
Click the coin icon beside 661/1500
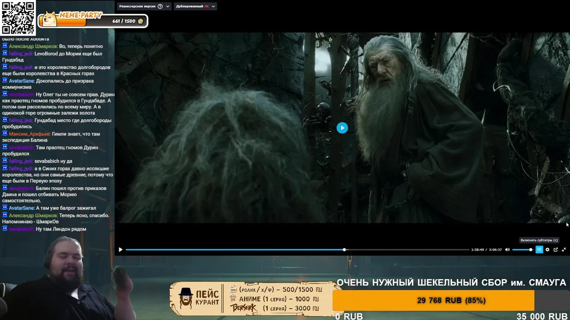click(141, 21)
